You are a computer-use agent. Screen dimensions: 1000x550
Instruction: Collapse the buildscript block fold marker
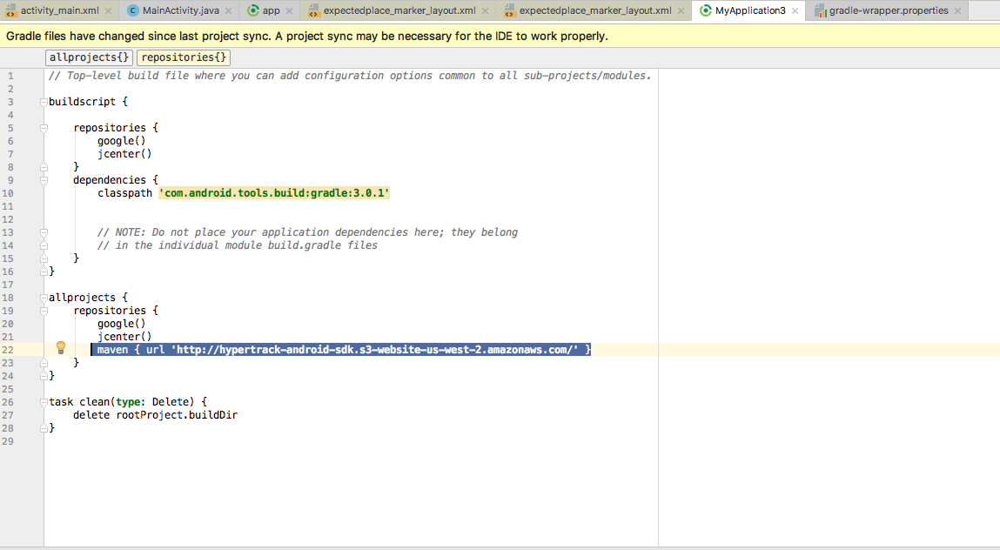coord(44,102)
